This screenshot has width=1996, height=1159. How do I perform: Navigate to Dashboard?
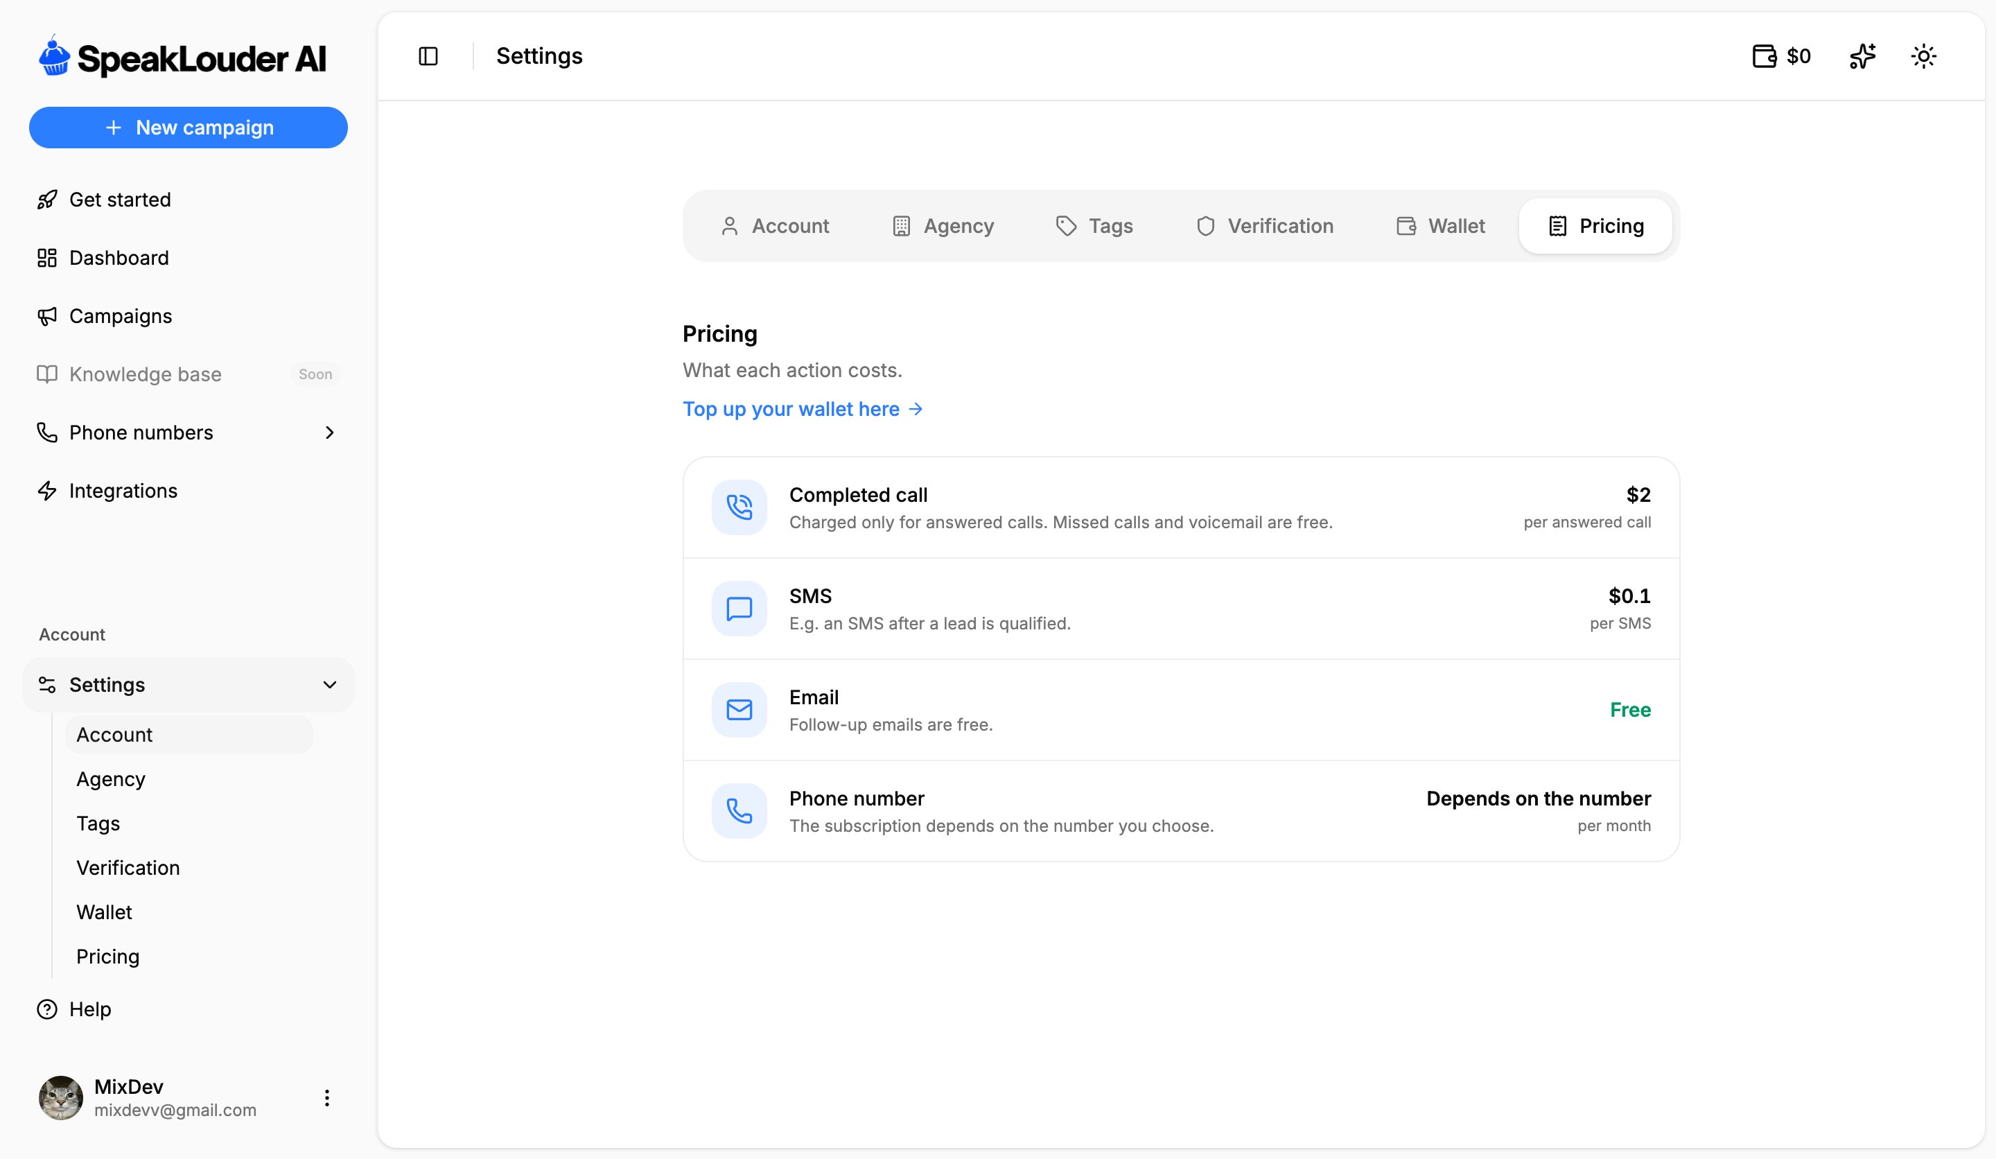point(188,257)
